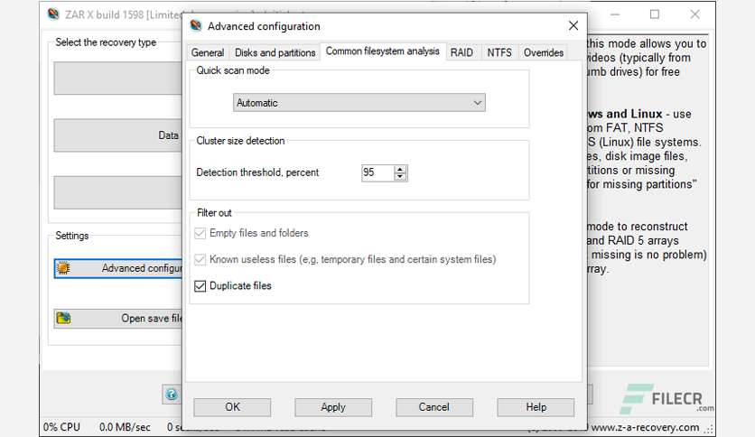Screen dimensions: 755x437
Task: Minimize the ZAR X main window
Action: tap(615, 14)
